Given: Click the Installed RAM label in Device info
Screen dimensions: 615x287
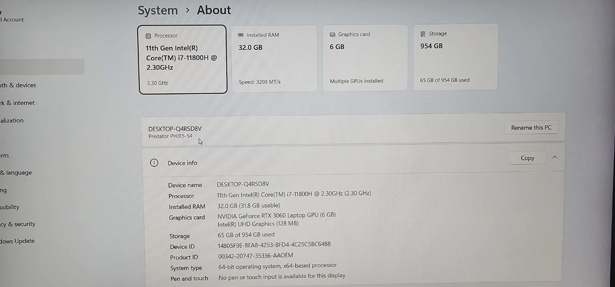Looking at the screenshot, I should coord(187,207).
